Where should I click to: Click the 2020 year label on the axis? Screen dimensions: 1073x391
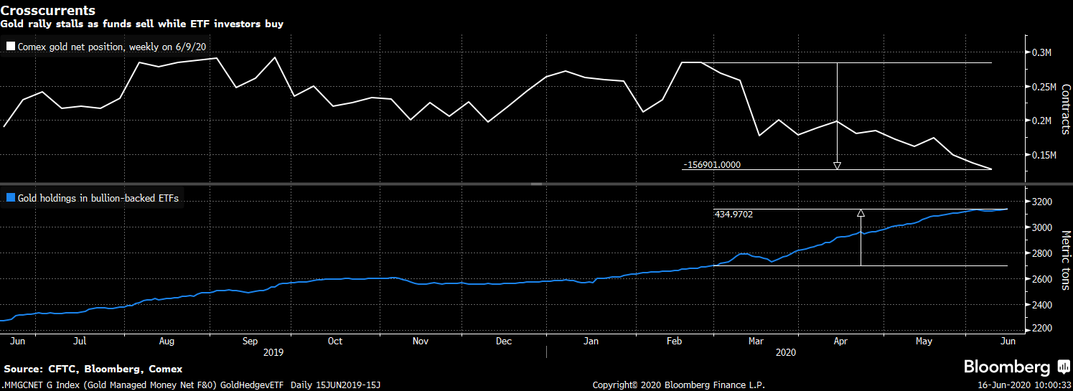(786, 353)
